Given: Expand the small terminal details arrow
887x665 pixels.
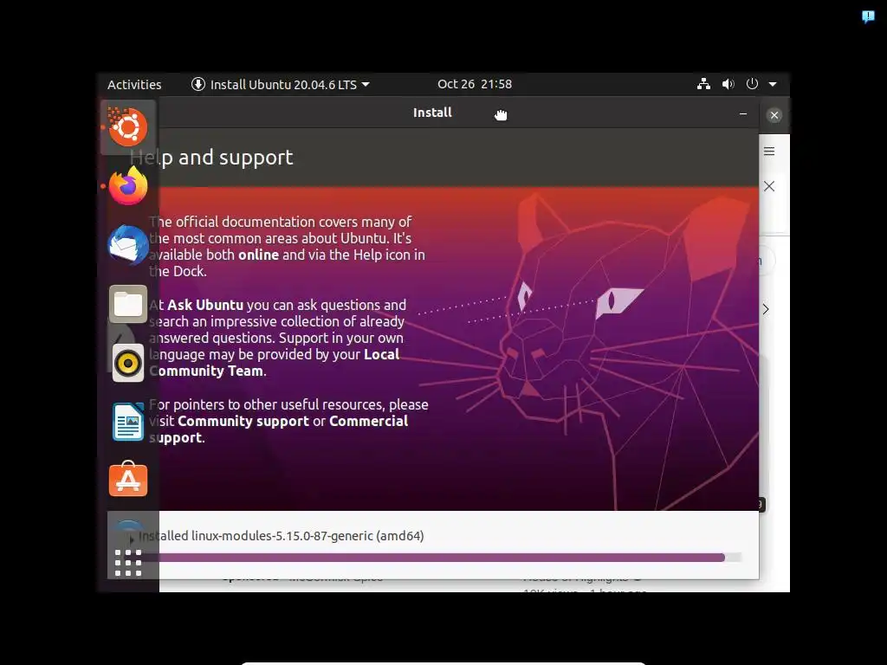Looking at the screenshot, I should tap(132, 540).
